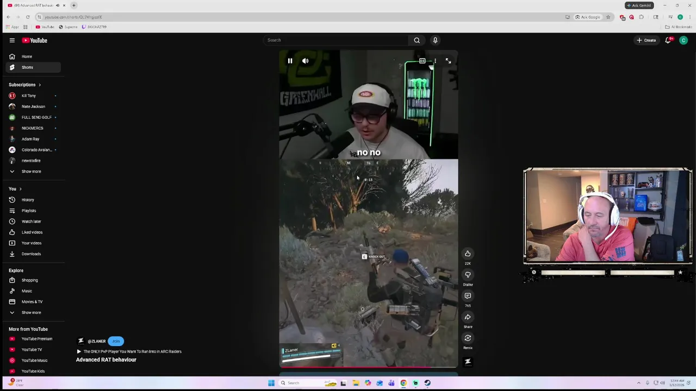Image resolution: width=696 pixels, height=391 pixels.
Task: Open the Short's sound source thumbnail
Action: click(468, 362)
